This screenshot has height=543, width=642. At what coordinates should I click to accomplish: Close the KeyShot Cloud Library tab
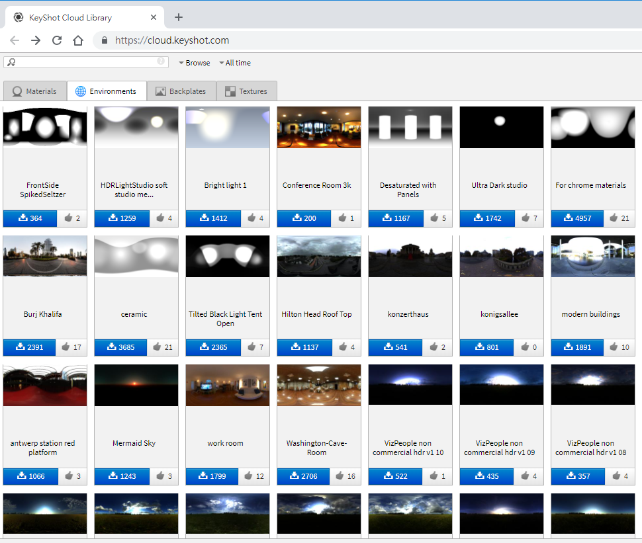154,17
